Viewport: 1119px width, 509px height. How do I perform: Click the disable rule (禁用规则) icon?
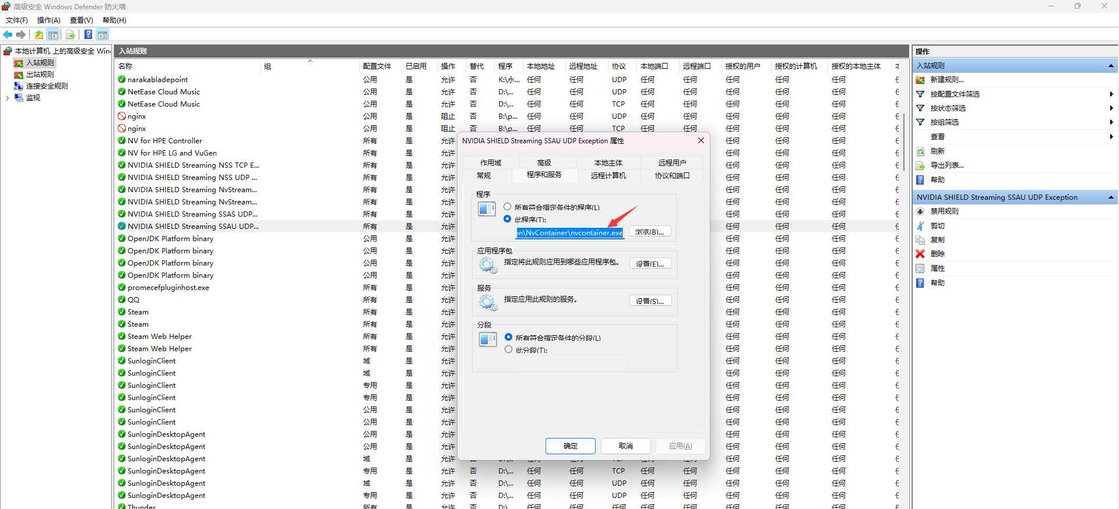coord(921,211)
